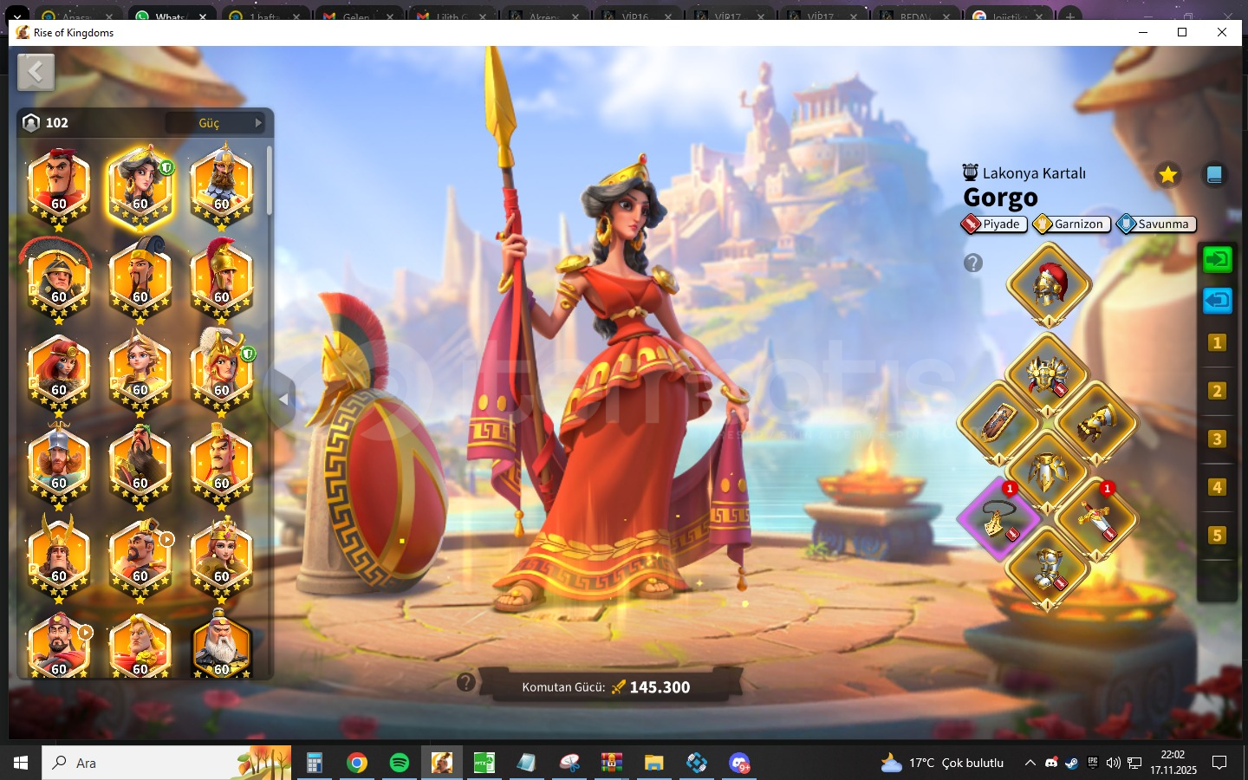Click the Rise of Kingdoms taskbar icon
The width and height of the screenshot is (1248, 780).
point(442,763)
